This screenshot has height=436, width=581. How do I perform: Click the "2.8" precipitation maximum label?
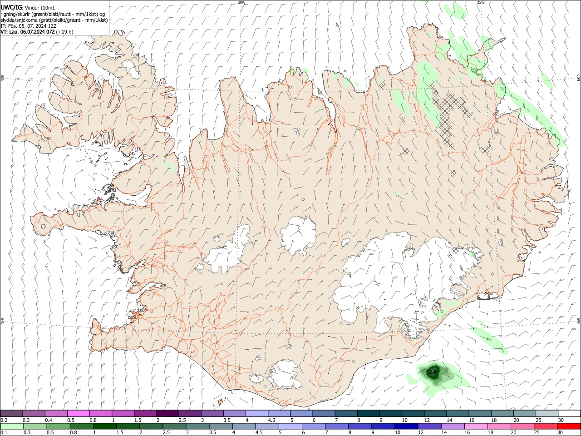432,372
